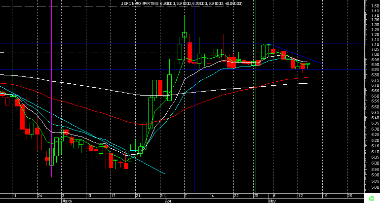380x203 pixels.
Task: Click the date label 26 on the axis
Action: (x=349, y=196)
